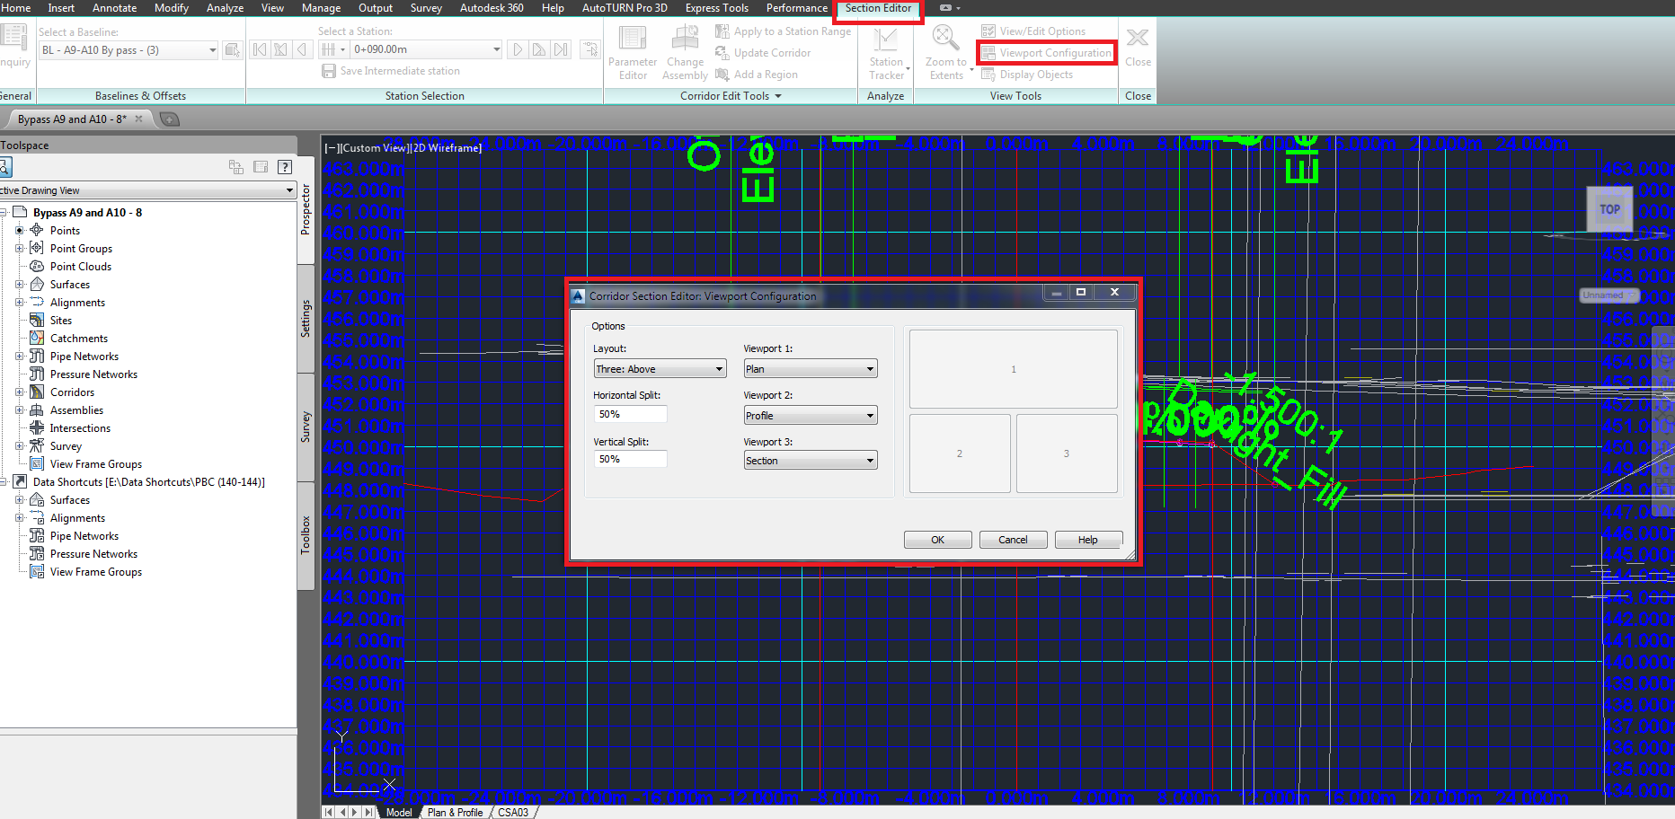This screenshot has width=1675, height=819.
Task: Open the Viewport 2 Profile dropdown
Action: point(810,415)
